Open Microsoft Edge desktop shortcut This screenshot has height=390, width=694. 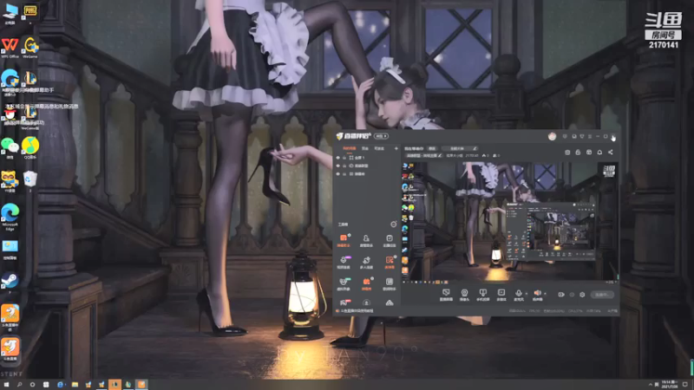tap(10, 217)
